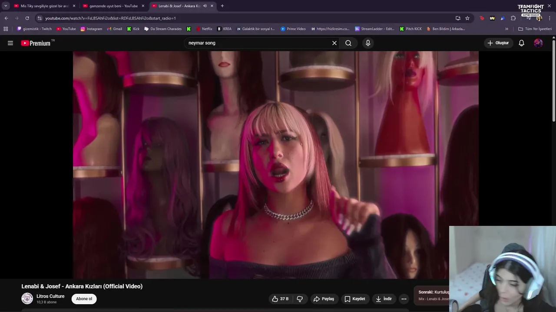This screenshot has width=556, height=312.
Task: Go to YouTube Premium home logo
Action: click(x=36, y=43)
